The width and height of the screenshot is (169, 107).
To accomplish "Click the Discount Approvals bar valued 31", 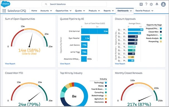I will coord(133,37).
